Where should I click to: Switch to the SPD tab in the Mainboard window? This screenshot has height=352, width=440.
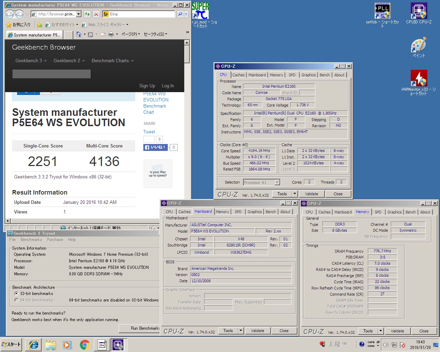pyautogui.click(x=238, y=212)
